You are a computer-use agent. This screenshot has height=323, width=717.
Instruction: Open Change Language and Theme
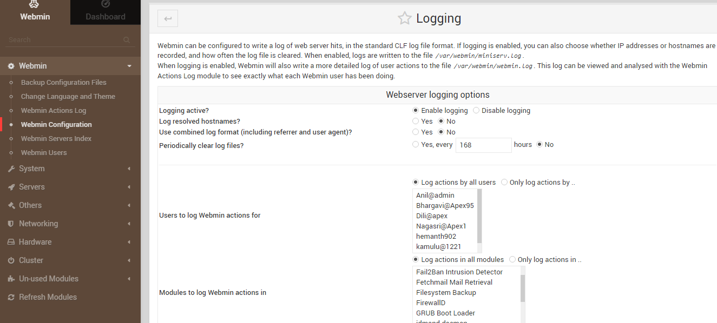[68, 96]
